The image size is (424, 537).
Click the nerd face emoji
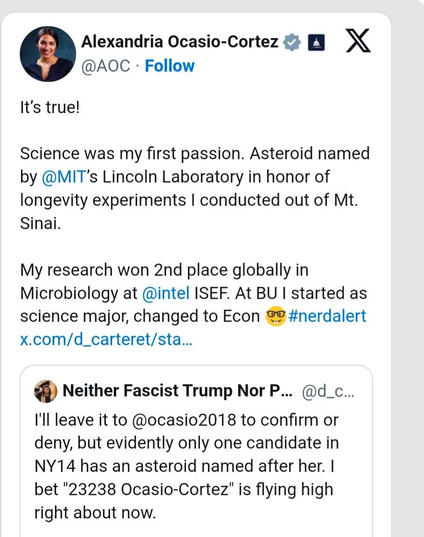(276, 316)
